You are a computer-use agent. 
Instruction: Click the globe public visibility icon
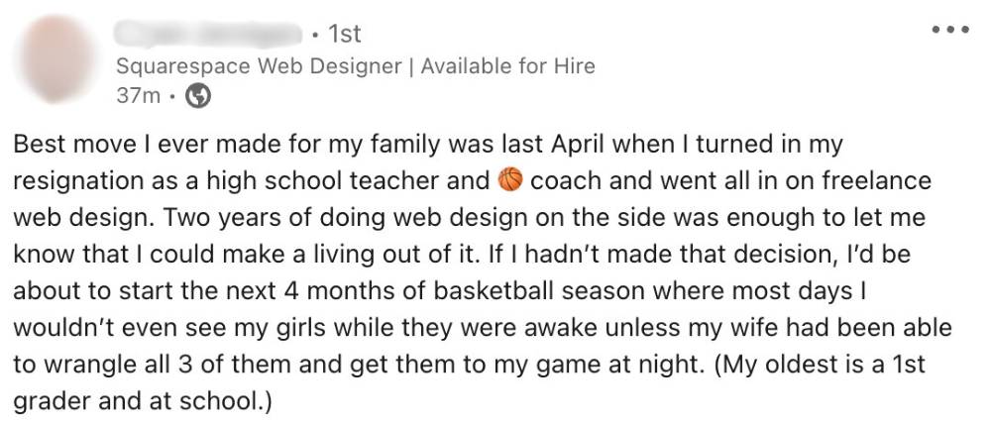click(198, 96)
